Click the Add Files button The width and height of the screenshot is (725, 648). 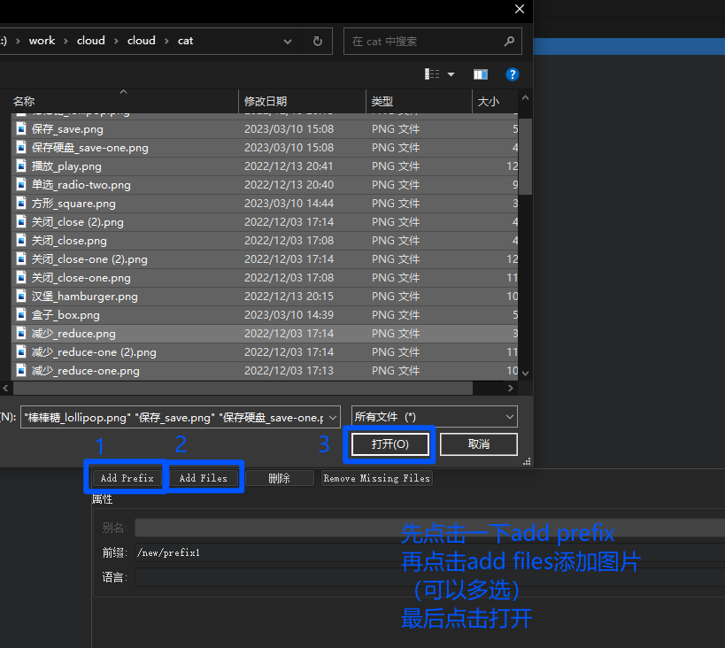tap(204, 478)
